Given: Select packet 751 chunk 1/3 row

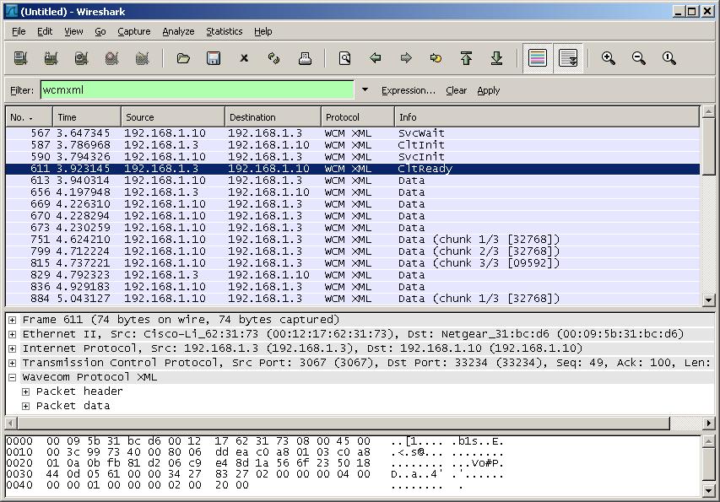Looking at the screenshot, I should pos(353,240).
